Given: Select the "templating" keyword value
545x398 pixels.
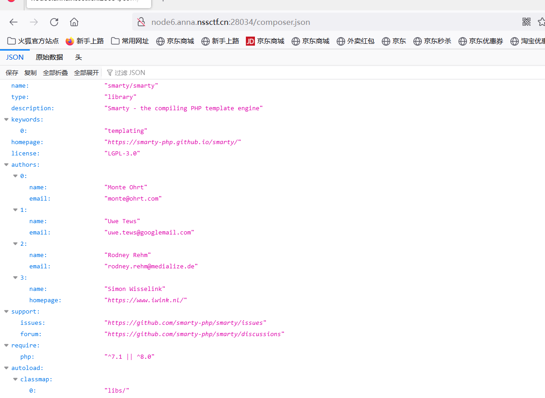Looking at the screenshot, I should coord(126,131).
